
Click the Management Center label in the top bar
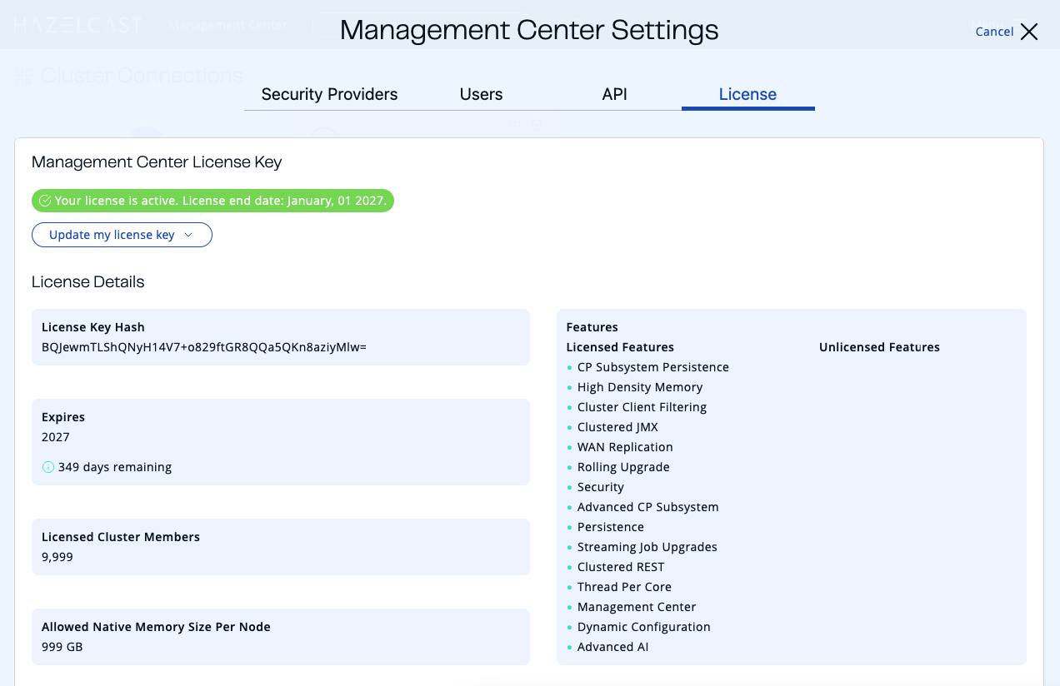click(x=227, y=24)
